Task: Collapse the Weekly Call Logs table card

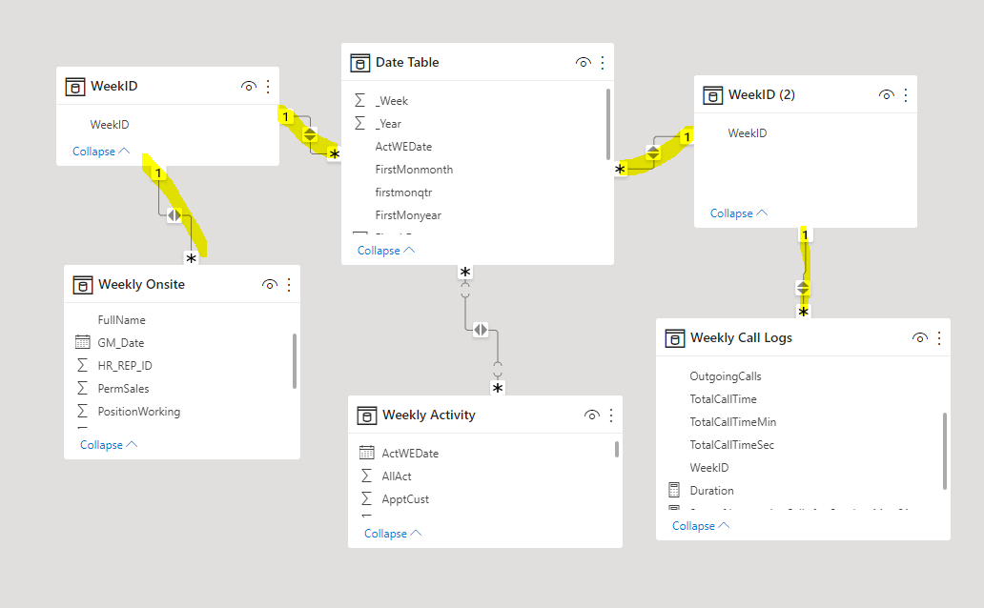Action: [701, 526]
